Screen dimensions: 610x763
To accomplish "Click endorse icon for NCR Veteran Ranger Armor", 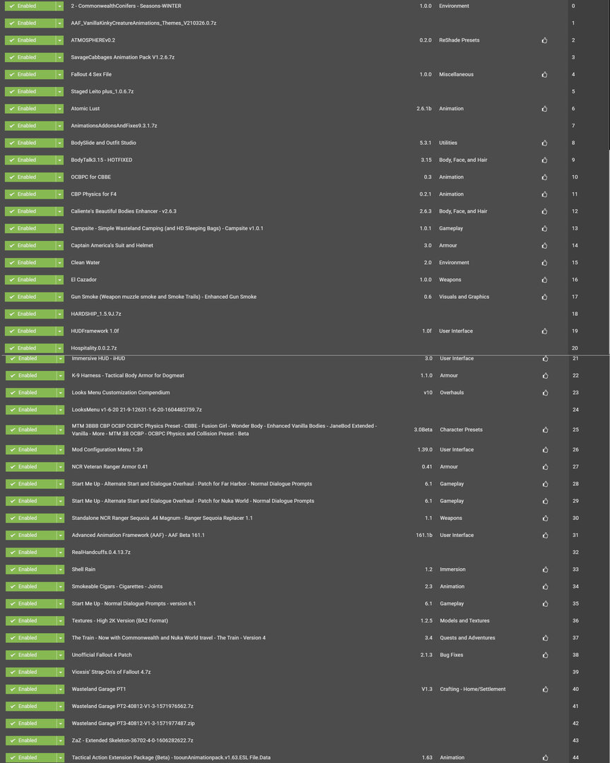I will [545, 467].
